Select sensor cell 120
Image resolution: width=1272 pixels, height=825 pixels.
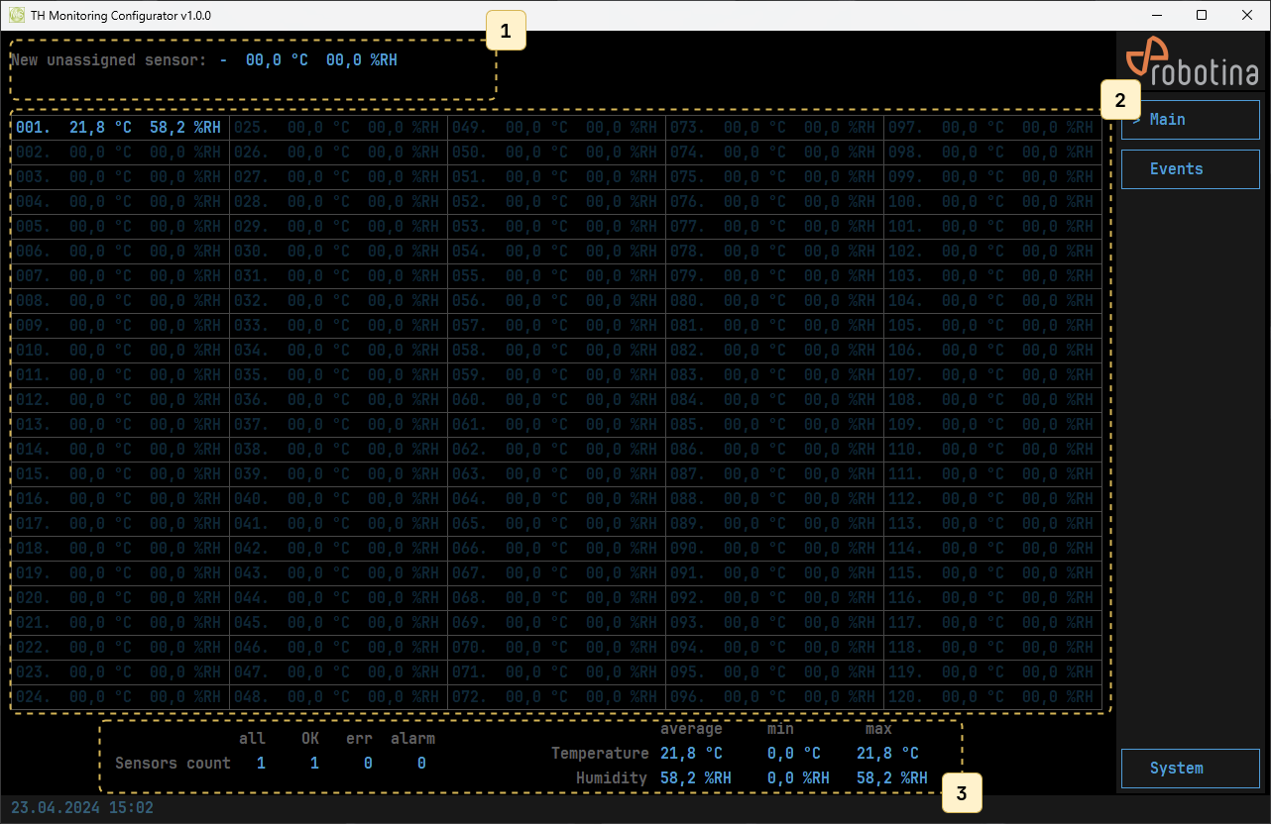992,697
